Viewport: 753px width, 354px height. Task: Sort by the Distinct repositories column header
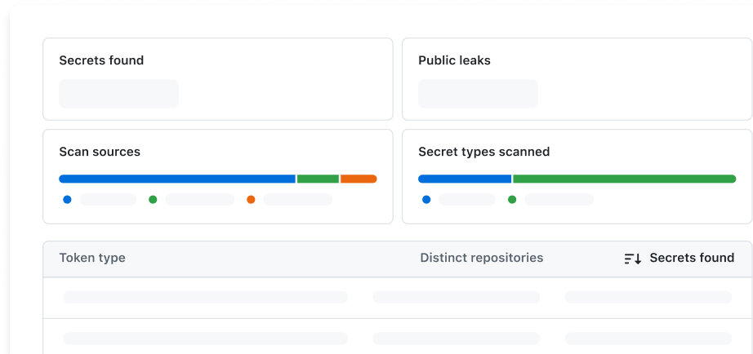481,258
